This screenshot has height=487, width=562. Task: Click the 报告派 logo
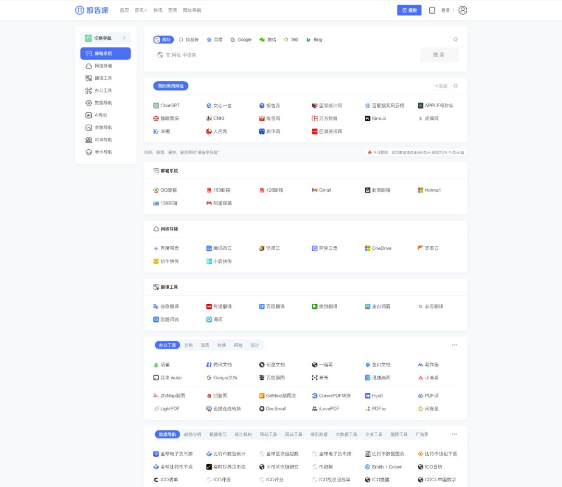[x=92, y=10]
